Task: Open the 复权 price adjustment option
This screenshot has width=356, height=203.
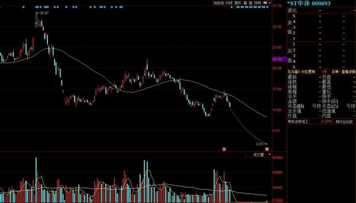Action: pos(238,3)
